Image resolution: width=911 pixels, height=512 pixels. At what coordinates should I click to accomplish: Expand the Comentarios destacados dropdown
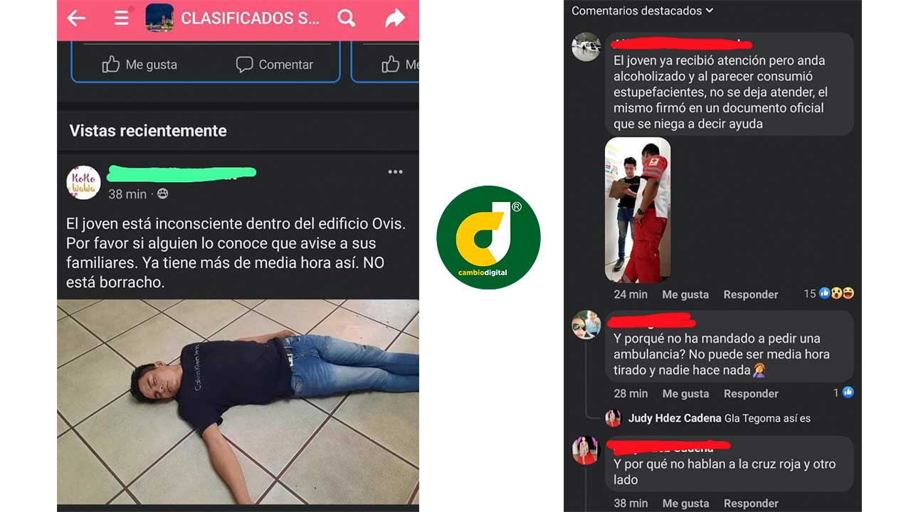(642, 11)
